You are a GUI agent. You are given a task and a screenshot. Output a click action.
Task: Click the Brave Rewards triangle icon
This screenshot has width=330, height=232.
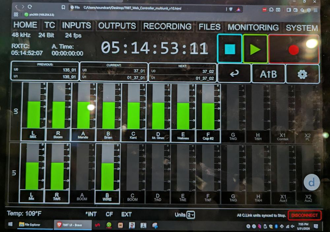238,10
